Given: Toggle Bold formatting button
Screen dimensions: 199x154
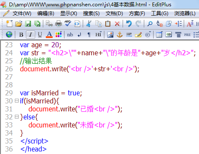Looking at the screenshot, I should (21, 35).
